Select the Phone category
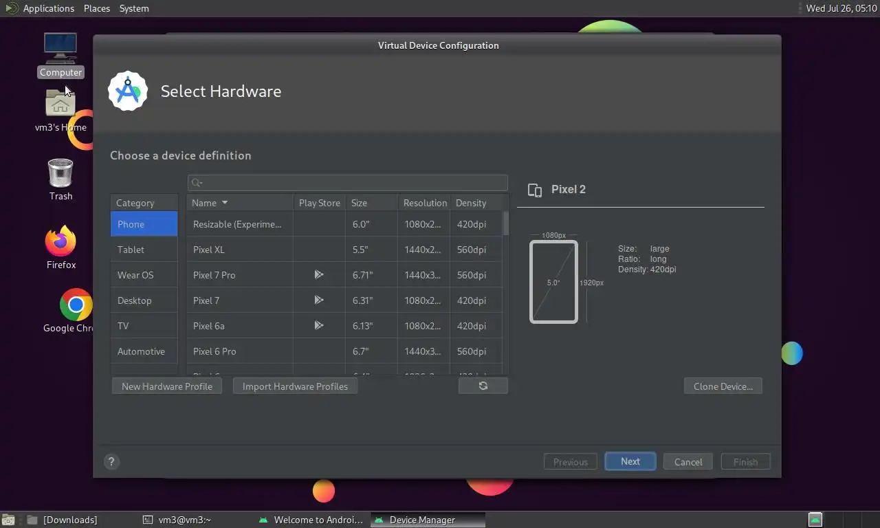This screenshot has width=880, height=528. point(144,224)
